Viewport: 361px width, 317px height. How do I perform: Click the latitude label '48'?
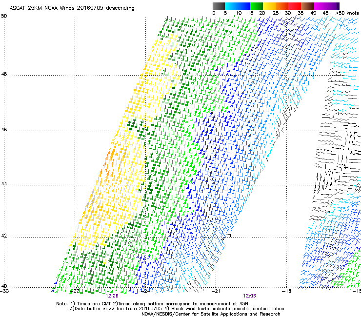[x=4, y=74]
